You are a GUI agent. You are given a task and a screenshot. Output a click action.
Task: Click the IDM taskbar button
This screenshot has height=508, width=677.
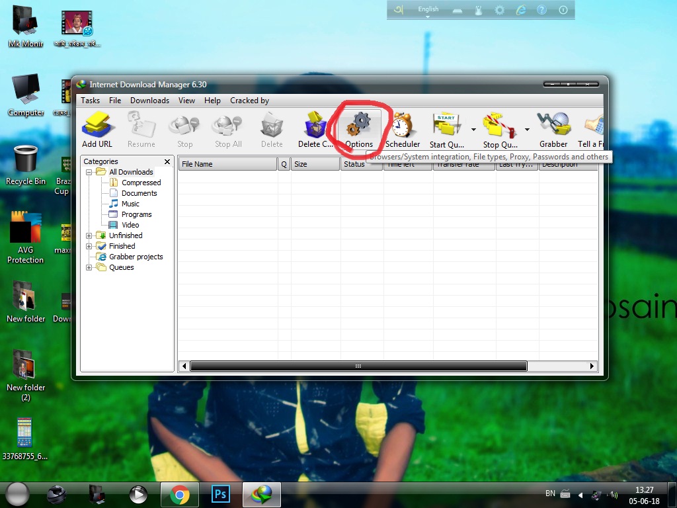pyautogui.click(x=262, y=495)
